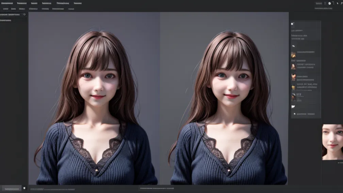This screenshot has width=343, height=193.
Task: Click the status text at bottom center
Action: 157,188
